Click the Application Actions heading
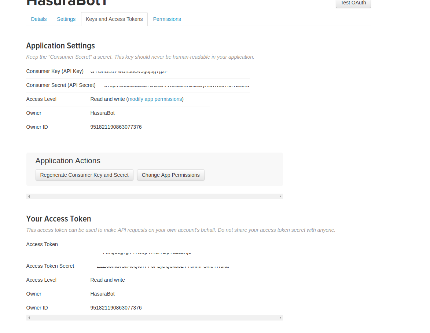 68,161
